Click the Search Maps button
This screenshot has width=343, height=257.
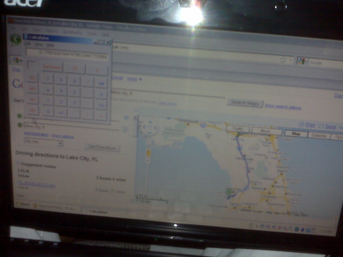(245, 103)
